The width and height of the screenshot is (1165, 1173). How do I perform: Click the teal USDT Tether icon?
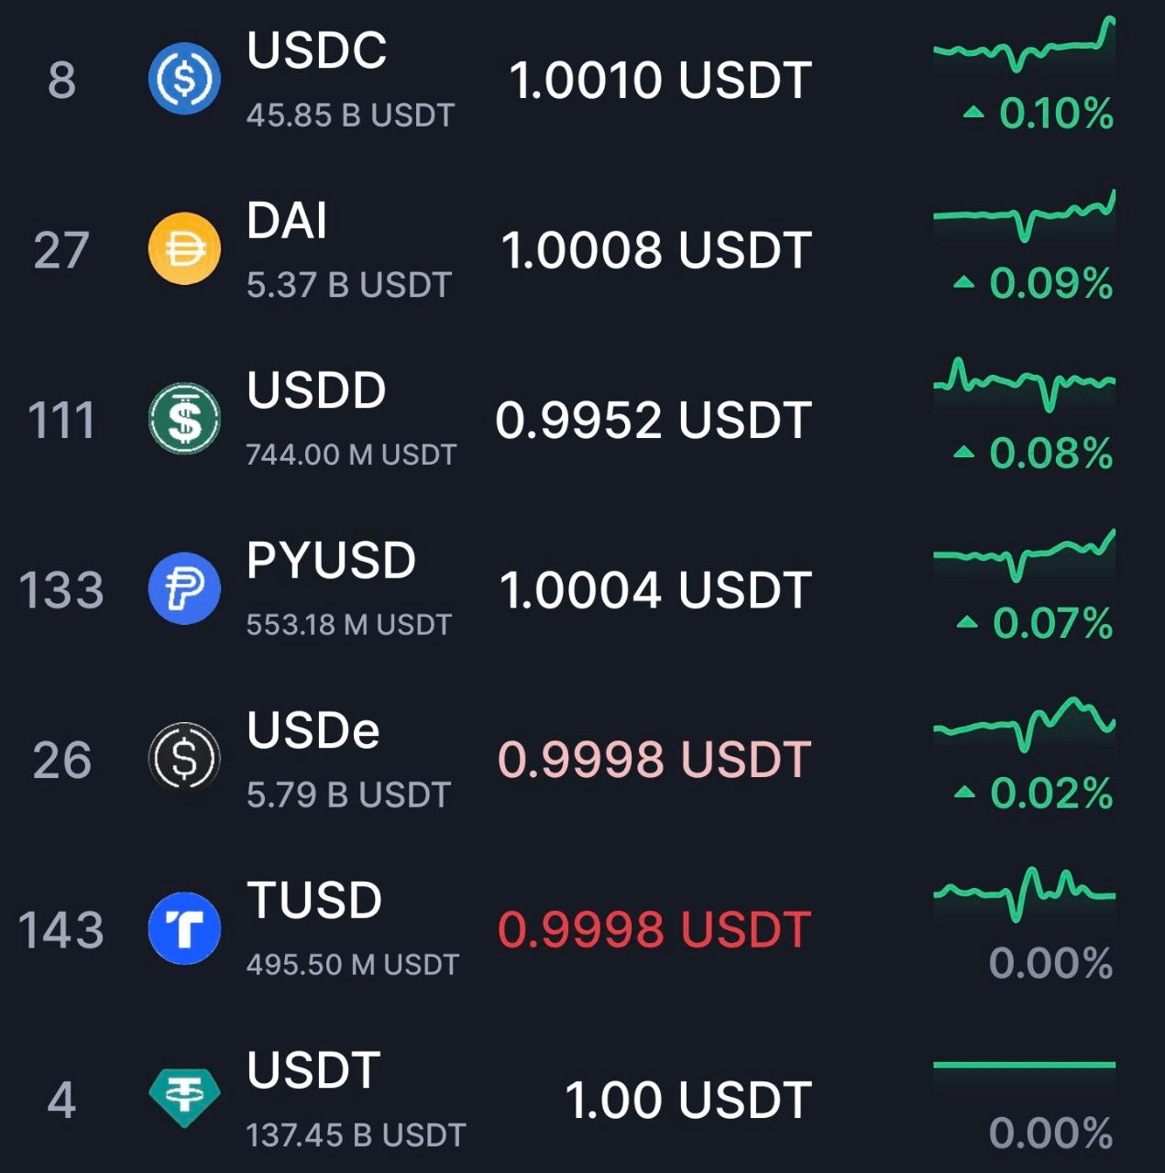(184, 1098)
